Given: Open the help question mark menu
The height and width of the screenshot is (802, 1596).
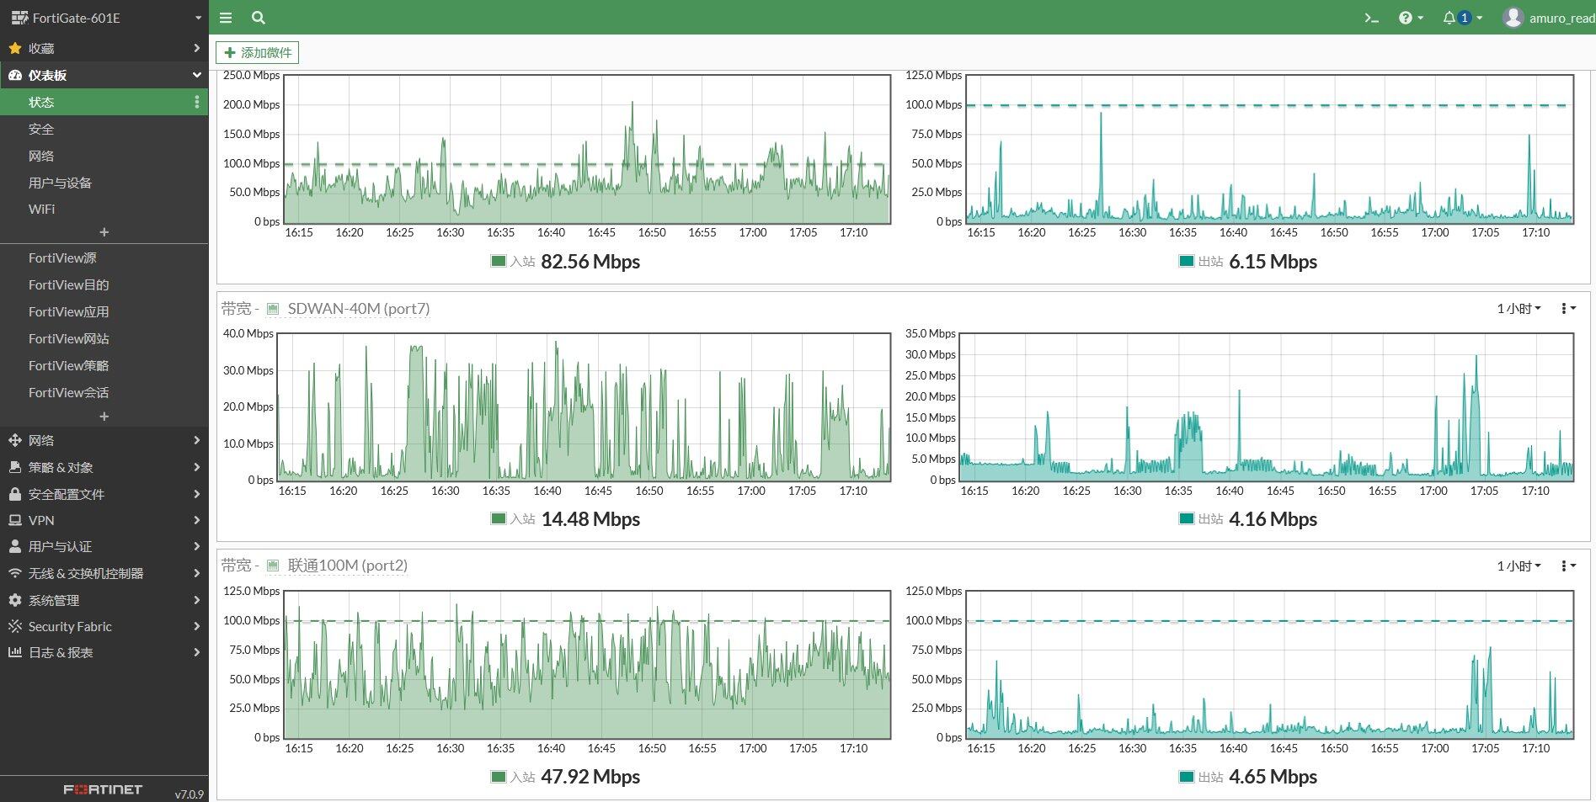Looking at the screenshot, I should click(x=1411, y=18).
